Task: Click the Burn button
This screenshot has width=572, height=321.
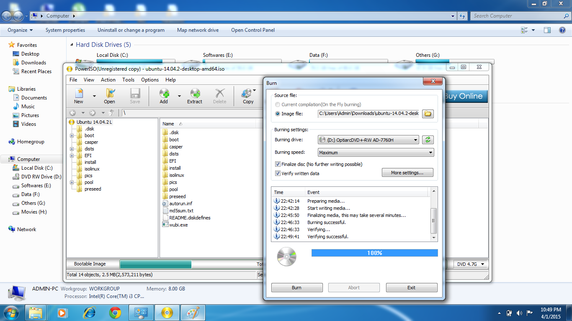Action: click(297, 288)
